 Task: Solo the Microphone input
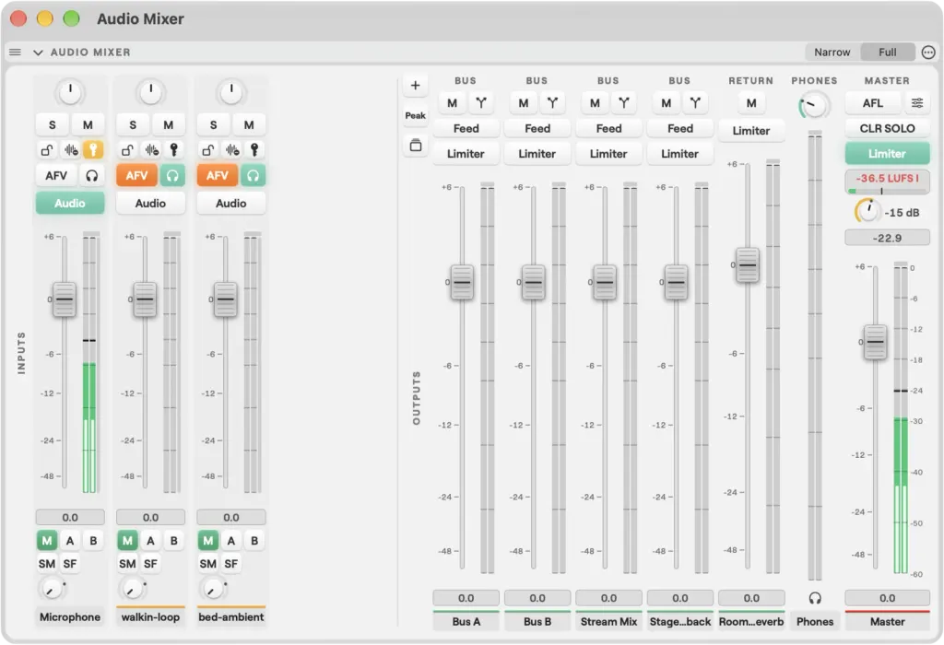53,125
